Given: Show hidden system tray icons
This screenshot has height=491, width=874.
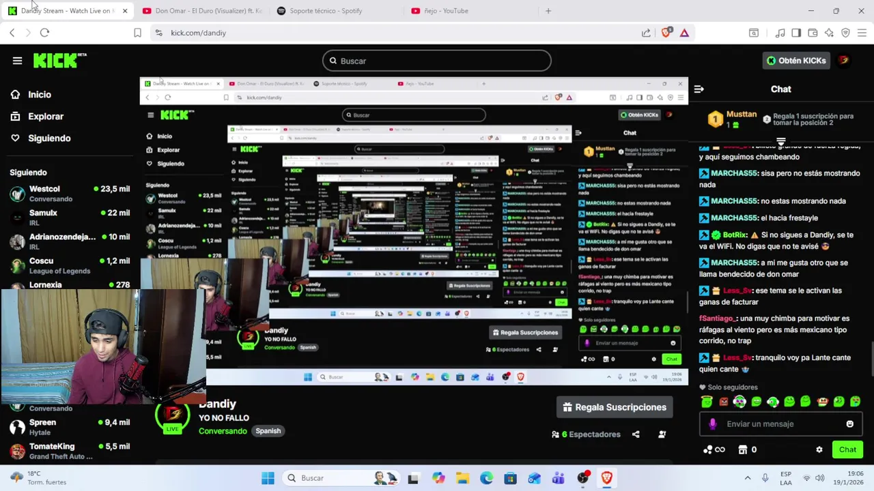Looking at the screenshot, I should [747, 478].
